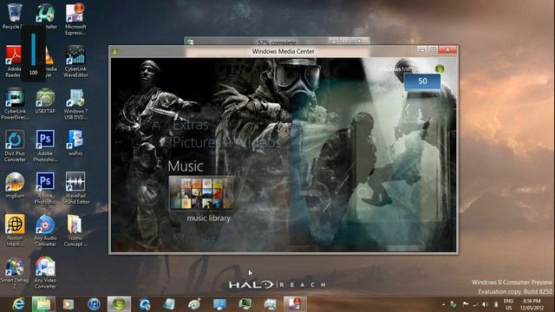Viewport: 555px width, 312px height.
Task: Open Adobe Photoshop shortcut beside DivX Plus
Action: (45, 146)
